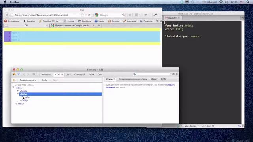Open the Формы menu in Web Developer toolbar
This screenshot has height=142, width=253.
(70, 21)
